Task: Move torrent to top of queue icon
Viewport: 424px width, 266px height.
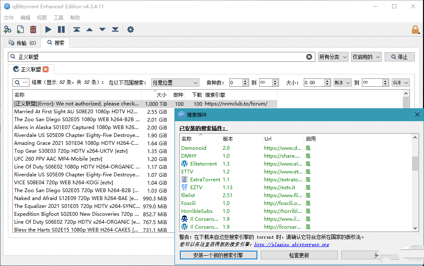Action: tap(77, 29)
